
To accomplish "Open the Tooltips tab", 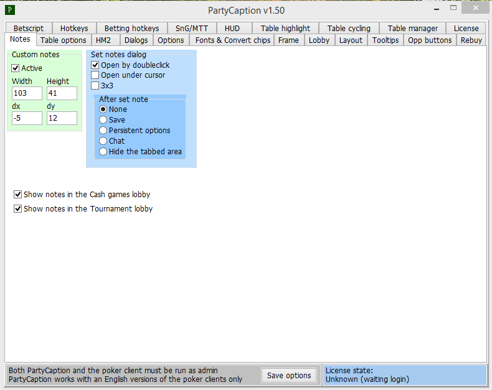I will coord(386,40).
